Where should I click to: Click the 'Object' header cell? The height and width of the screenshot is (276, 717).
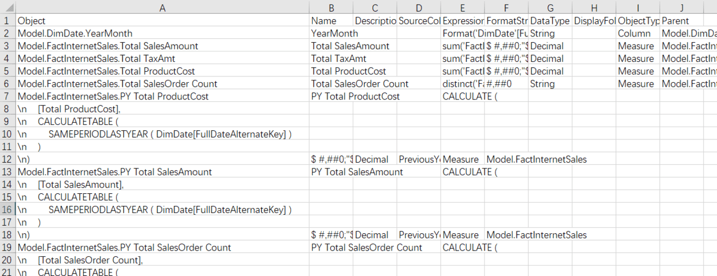162,21
